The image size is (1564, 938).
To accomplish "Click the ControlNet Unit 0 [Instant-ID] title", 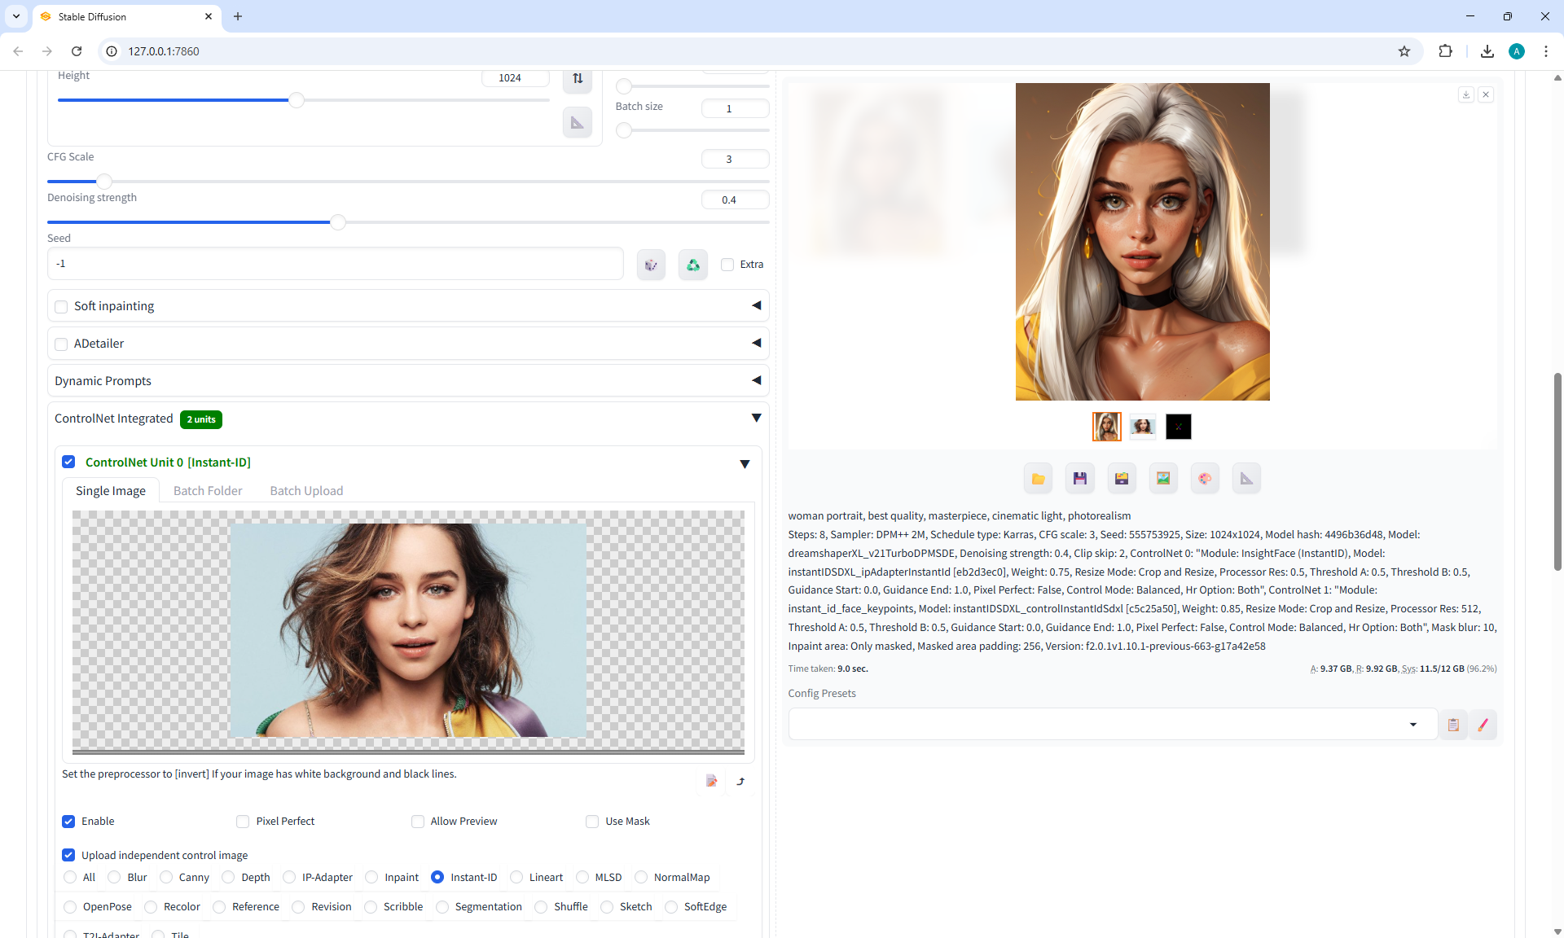I will coord(168,462).
